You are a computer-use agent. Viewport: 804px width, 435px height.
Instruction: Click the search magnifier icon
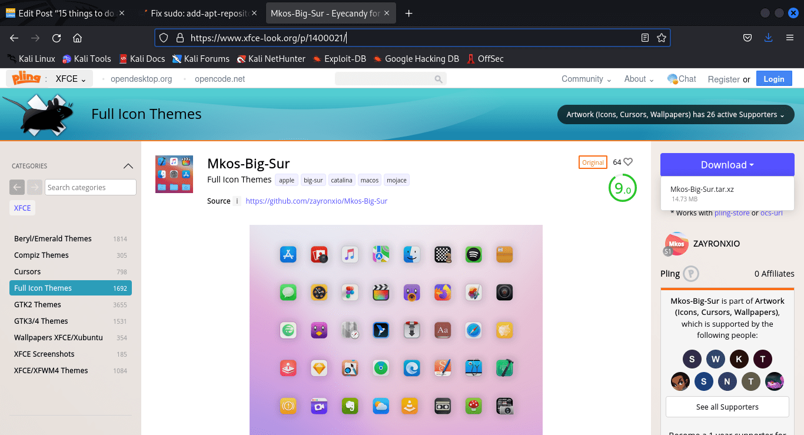point(438,79)
